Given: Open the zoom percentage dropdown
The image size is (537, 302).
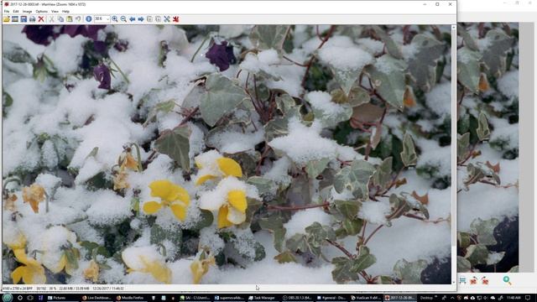Looking at the screenshot, I should click(x=107, y=19).
